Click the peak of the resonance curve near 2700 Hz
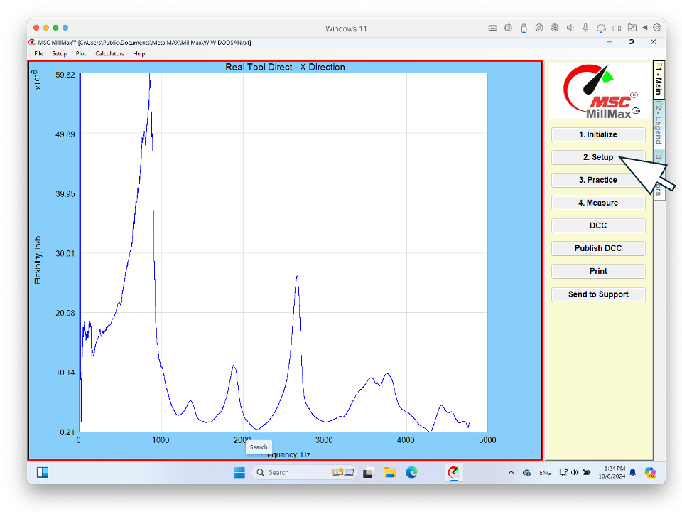The width and height of the screenshot is (682, 512). coord(297,277)
